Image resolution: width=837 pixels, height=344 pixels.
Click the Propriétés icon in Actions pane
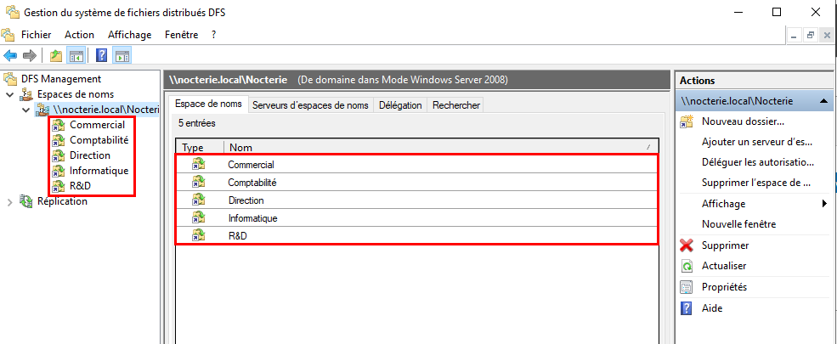click(x=687, y=287)
